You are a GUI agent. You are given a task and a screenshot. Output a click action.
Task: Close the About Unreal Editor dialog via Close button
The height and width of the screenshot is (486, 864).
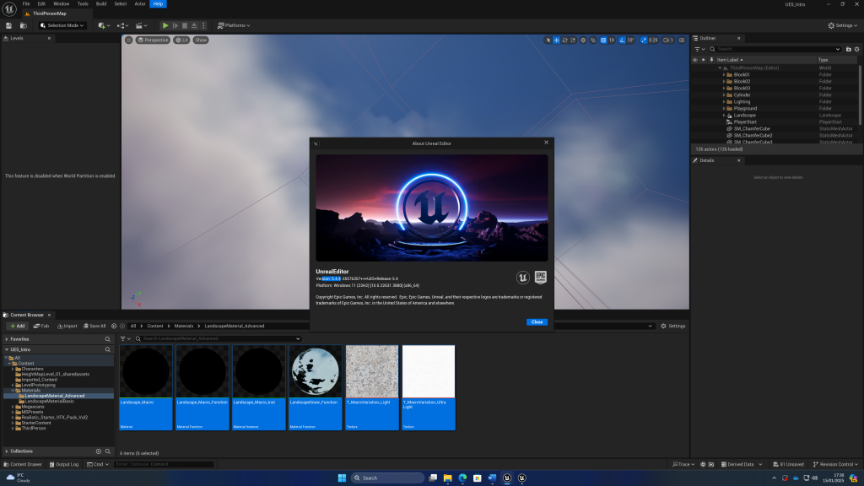537,321
